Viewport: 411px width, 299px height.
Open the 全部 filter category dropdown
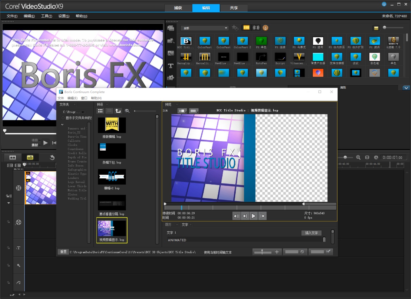click(x=205, y=28)
